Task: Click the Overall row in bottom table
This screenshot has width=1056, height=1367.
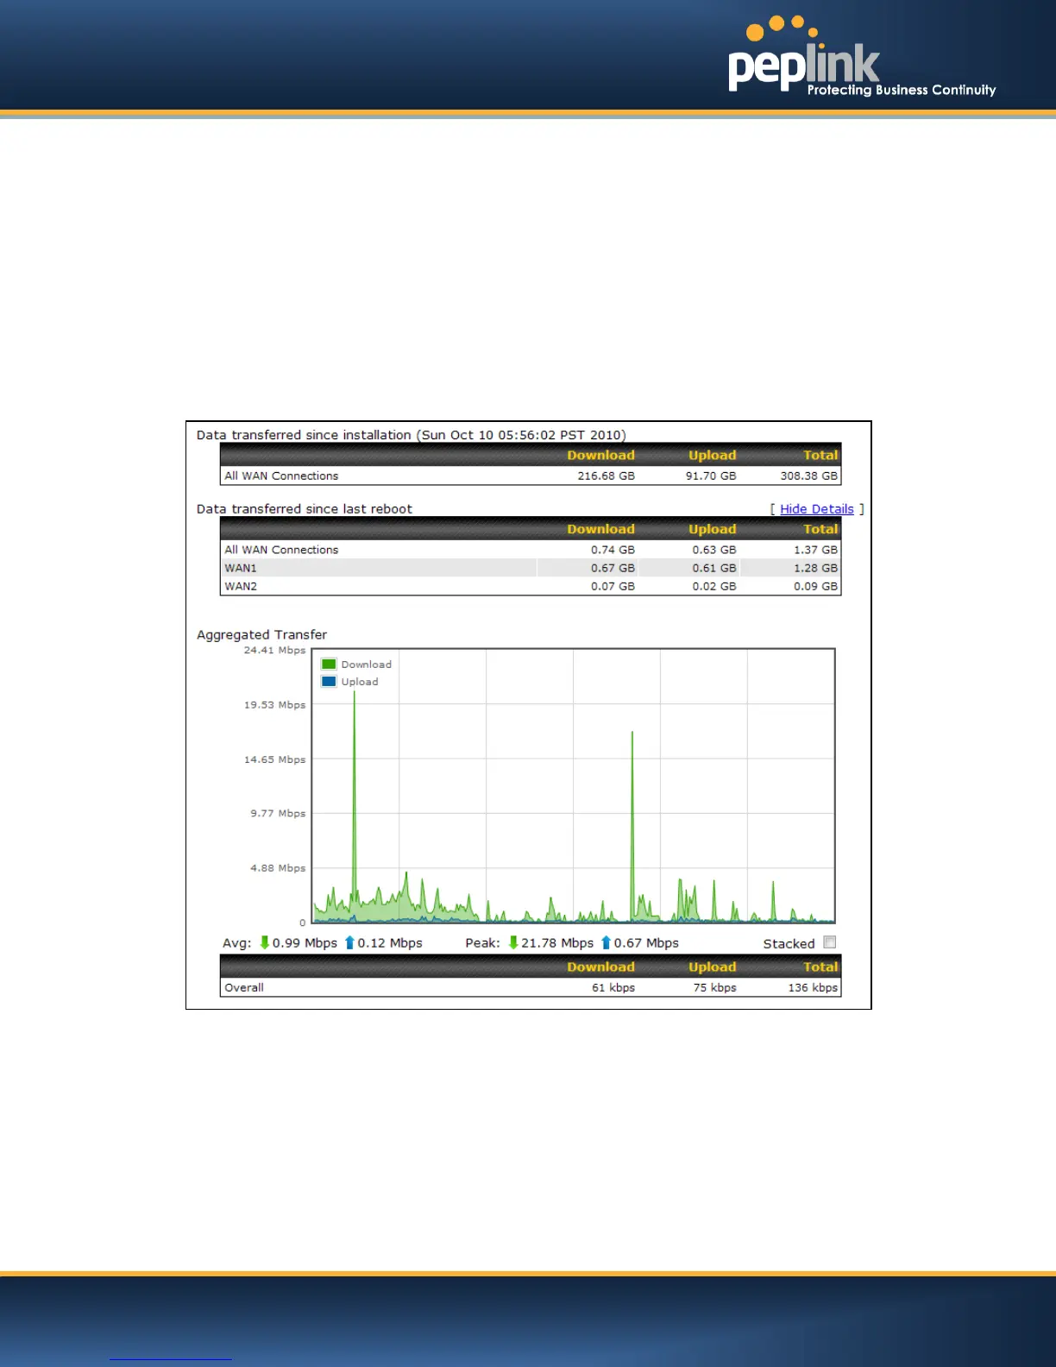Action: pyautogui.click(x=531, y=987)
